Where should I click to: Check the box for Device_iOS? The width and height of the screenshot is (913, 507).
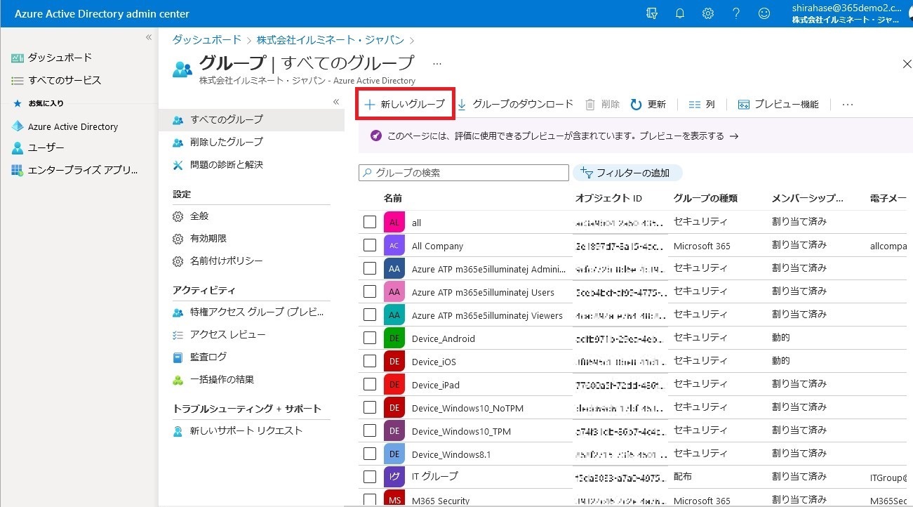point(370,361)
